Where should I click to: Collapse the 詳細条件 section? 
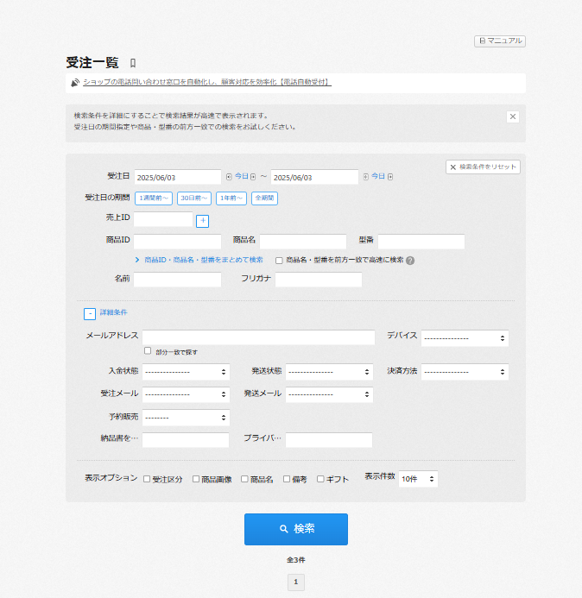coord(89,314)
